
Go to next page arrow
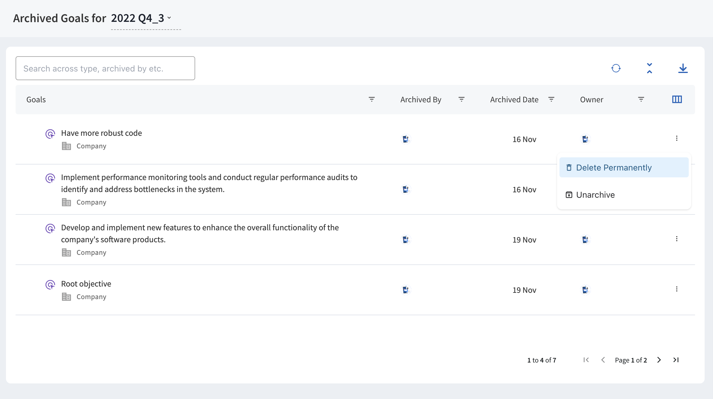click(659, 360)
